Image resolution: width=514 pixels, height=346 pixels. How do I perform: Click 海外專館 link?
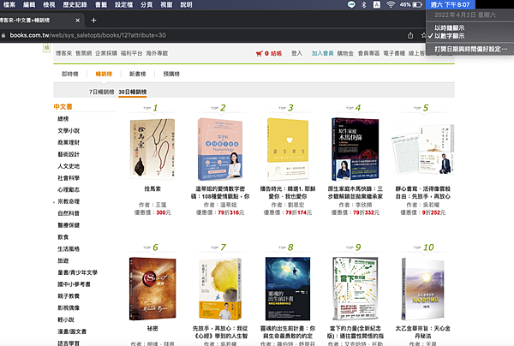[x=157, y=53]
